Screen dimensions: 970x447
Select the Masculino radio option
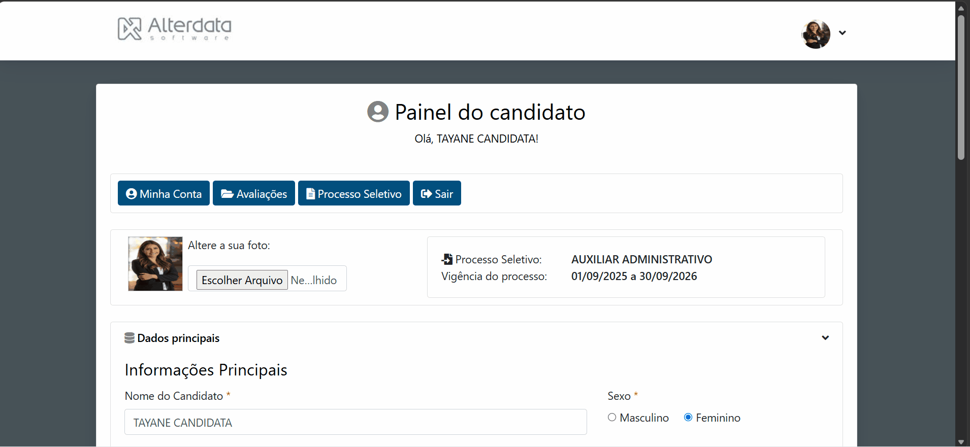pos(612,417)
